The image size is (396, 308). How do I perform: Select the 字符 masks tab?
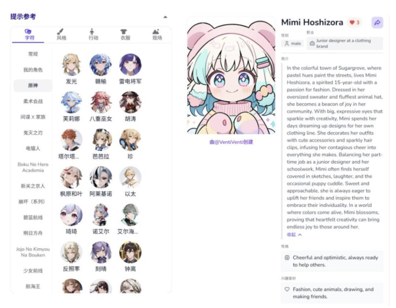[x=29, y=35]
